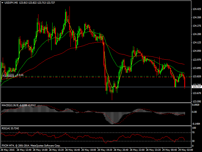Click the 28 May 20:40 time label
Image resolution: width=202 pixels, height=152 pixels.
coord(121,150)
